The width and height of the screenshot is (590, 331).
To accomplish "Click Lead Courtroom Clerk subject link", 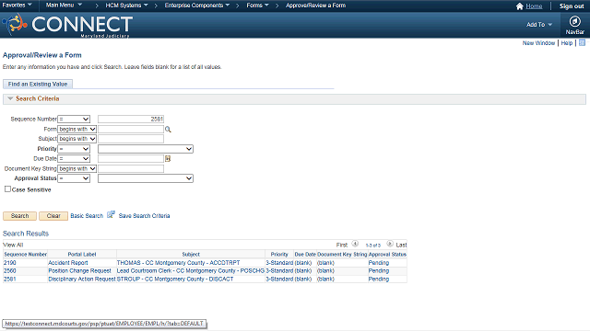I will pyautogui.click(x=191, y=270).
